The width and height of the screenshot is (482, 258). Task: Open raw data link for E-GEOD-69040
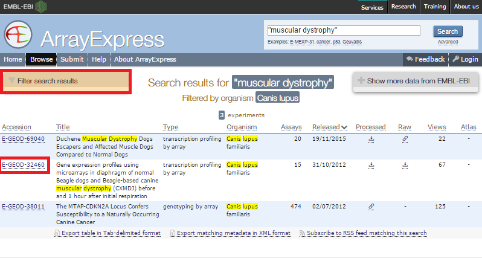click(x=405, y=139)
